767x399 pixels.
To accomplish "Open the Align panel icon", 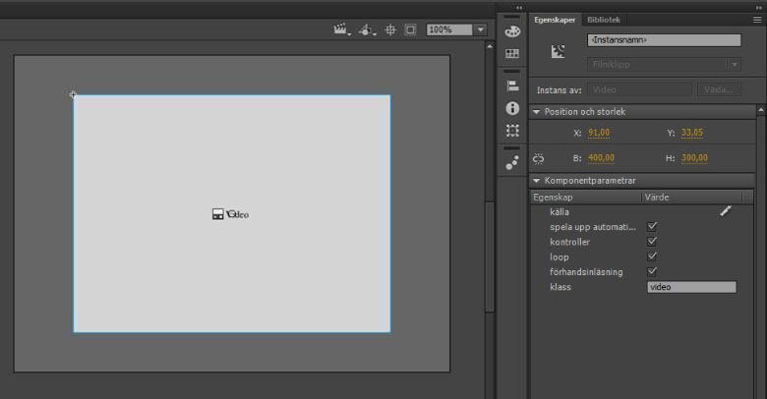I will [x=512, y=85].
